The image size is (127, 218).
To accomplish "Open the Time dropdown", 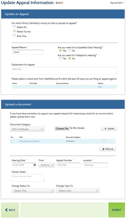I will [46, 165].
